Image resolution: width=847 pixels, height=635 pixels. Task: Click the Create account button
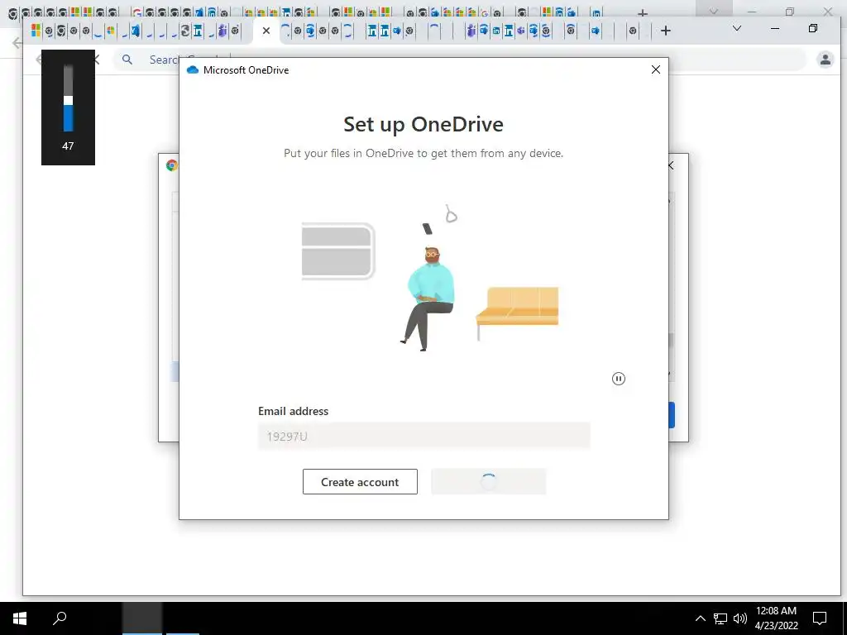click(360, 482)
